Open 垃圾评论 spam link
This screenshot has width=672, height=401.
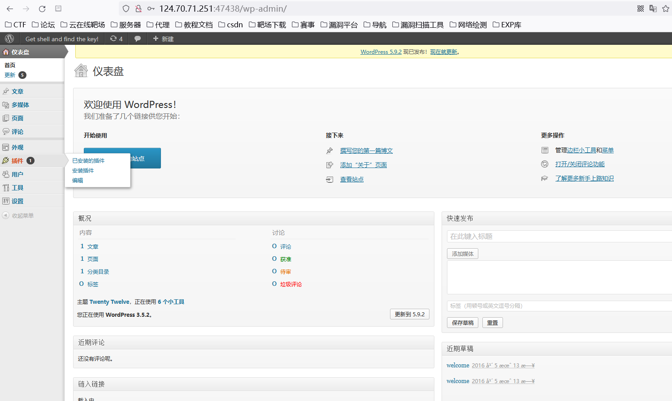pos(291,284)
